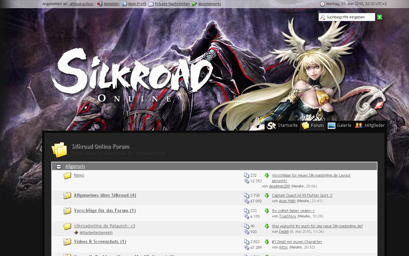
Task: Open the Startseite tab
Action: pos(282,125)
